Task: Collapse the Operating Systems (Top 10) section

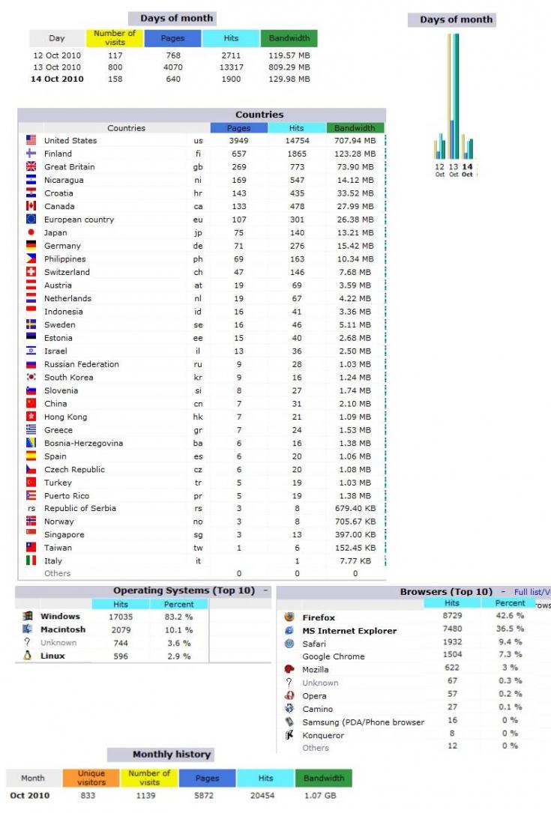Action: click(265, 590)
